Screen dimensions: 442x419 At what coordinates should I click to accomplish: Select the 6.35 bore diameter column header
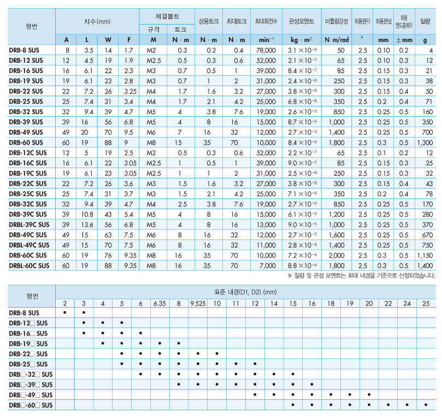pos(159,303)
